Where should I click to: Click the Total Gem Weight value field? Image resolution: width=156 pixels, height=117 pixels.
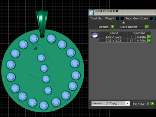click(x=120, y=19)
